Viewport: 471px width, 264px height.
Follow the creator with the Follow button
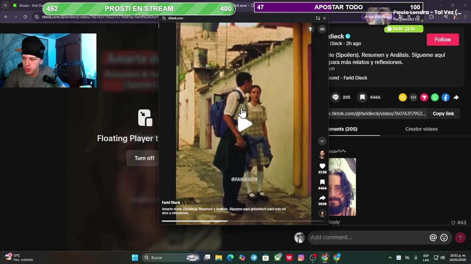click(443, 40)
